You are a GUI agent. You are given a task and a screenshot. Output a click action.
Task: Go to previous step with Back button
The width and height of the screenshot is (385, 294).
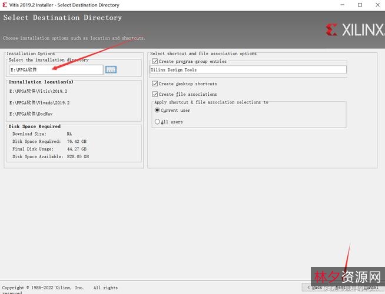pyautogui.click(x=315, y=288)
